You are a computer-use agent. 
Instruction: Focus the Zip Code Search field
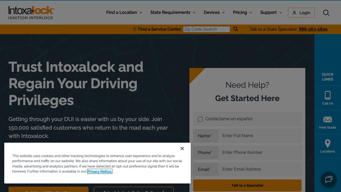[206, 29]
